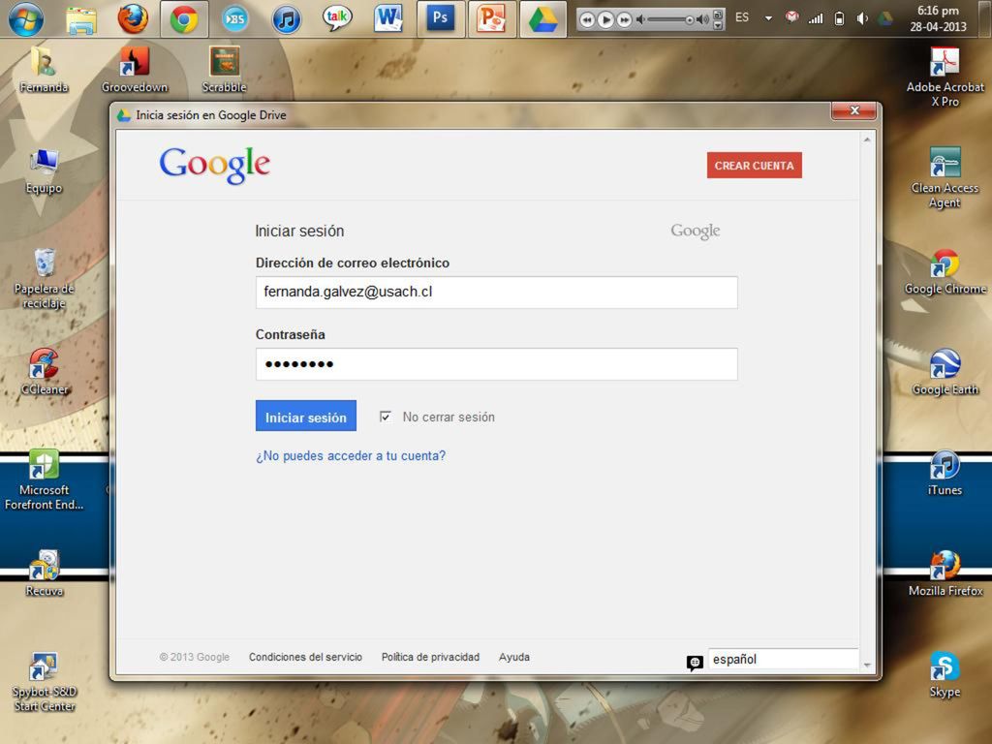Open Condiciones del servicio link
Image resolution: width=992 pixels, height=744 pixels.
(x=305, y=657)
